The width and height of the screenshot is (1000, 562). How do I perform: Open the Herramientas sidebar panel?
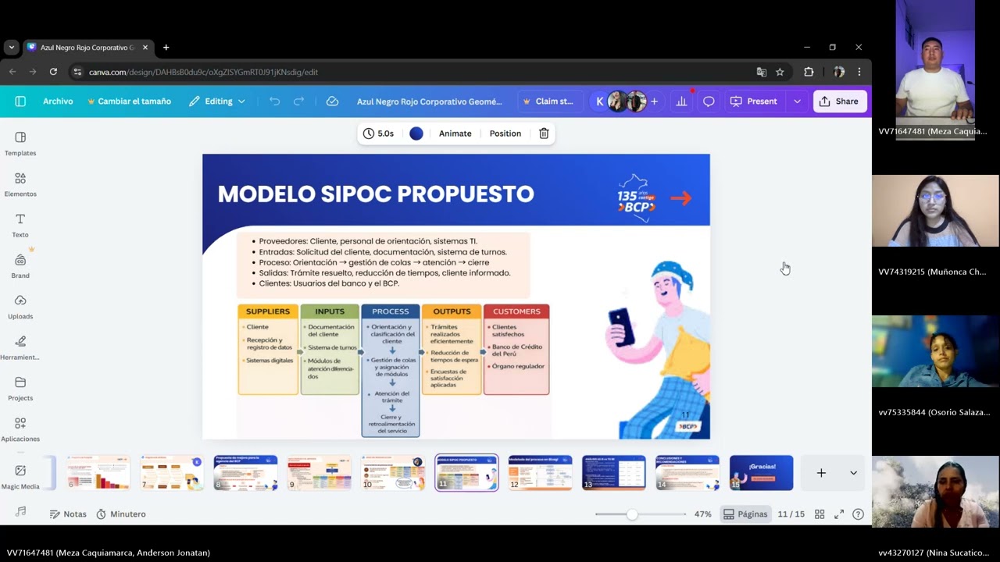click(20, 347)
